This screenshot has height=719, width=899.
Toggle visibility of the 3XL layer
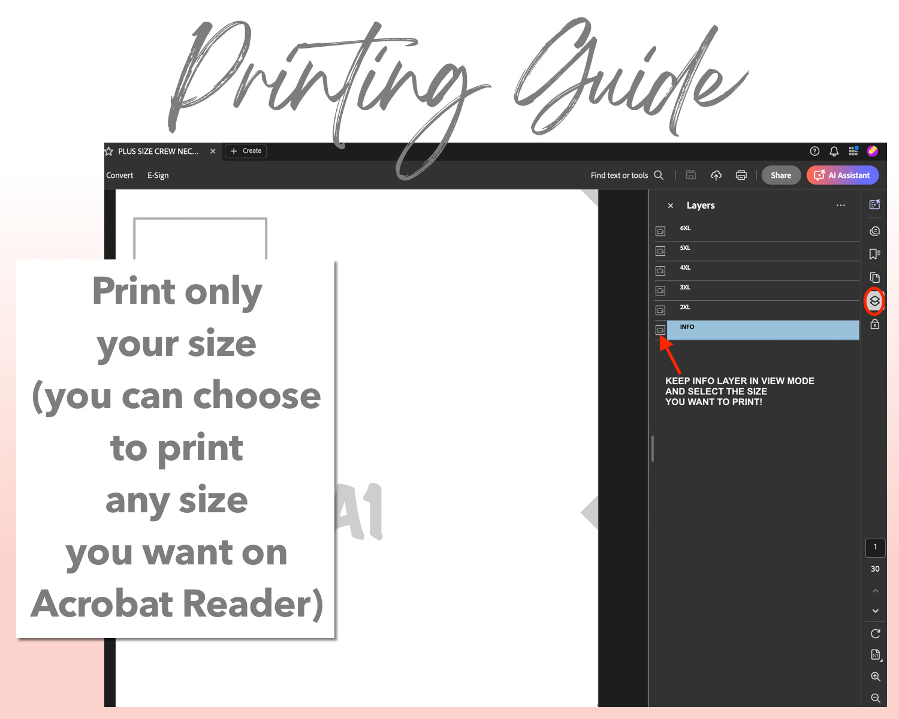pos(660,291)
